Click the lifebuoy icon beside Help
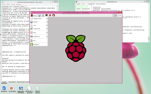Screen dimensions: 151x94 [x=31, y=33]
